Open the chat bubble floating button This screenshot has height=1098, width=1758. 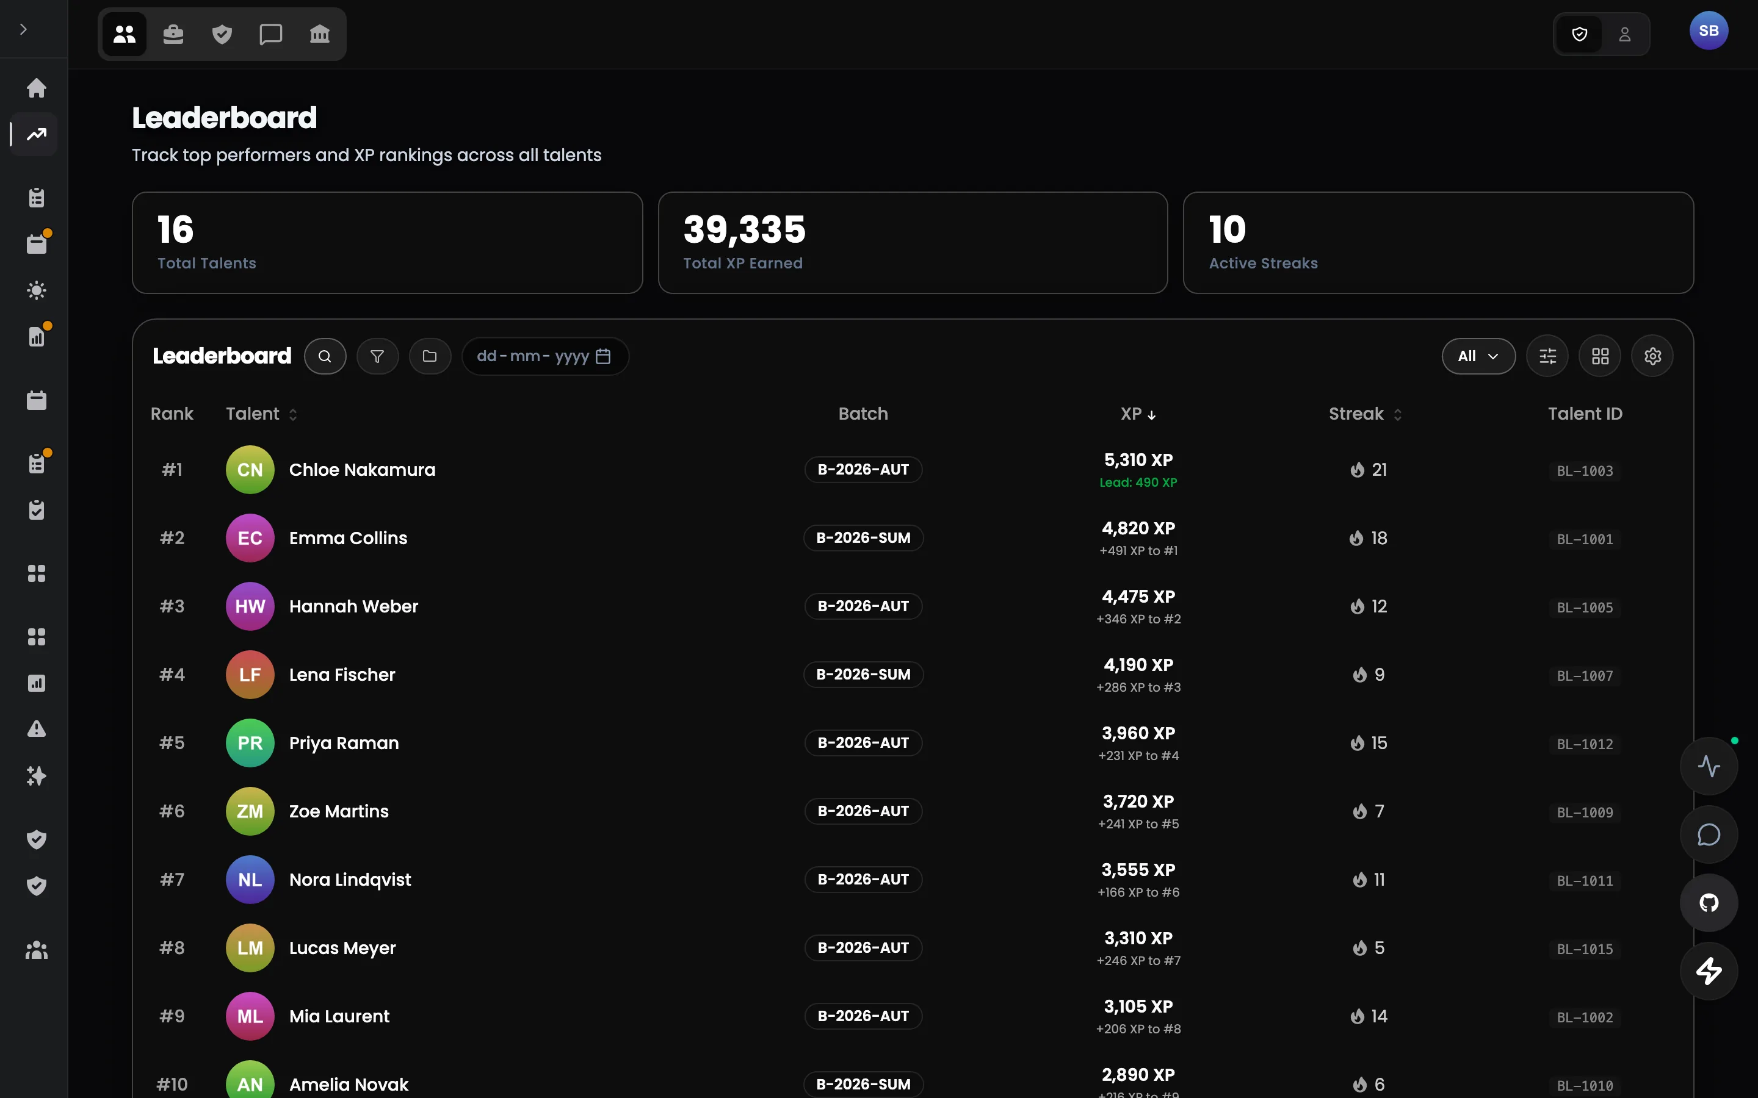[1709, 834]
